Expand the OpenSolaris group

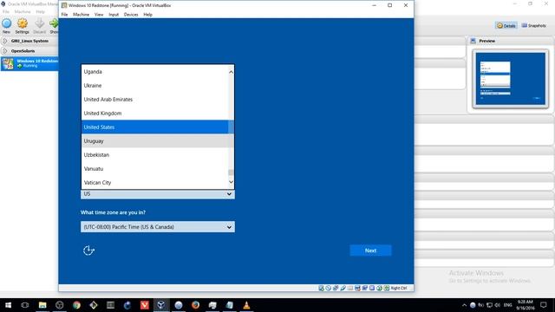pos(5,51)
